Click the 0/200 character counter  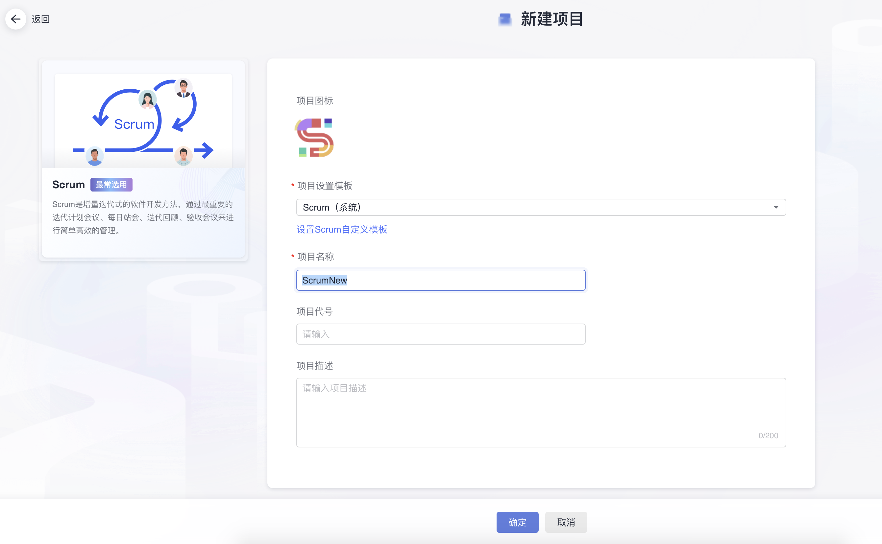[x=768, y=435]
